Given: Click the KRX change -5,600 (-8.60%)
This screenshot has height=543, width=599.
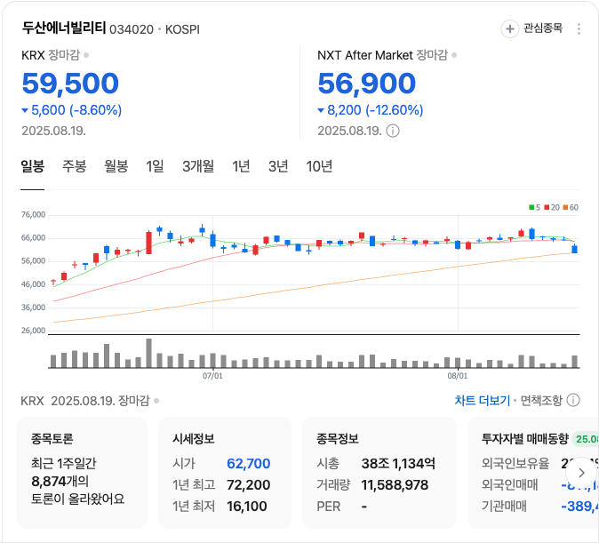Looking at the screenshot, I should click(x=72, y=110).
